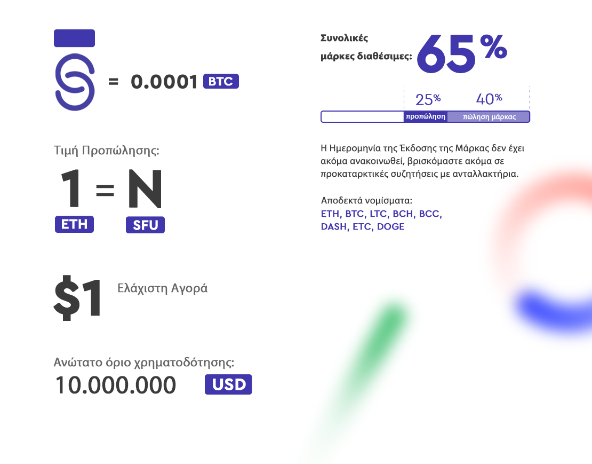
Task: Click the large 65% figure
Action: [462, 53]
